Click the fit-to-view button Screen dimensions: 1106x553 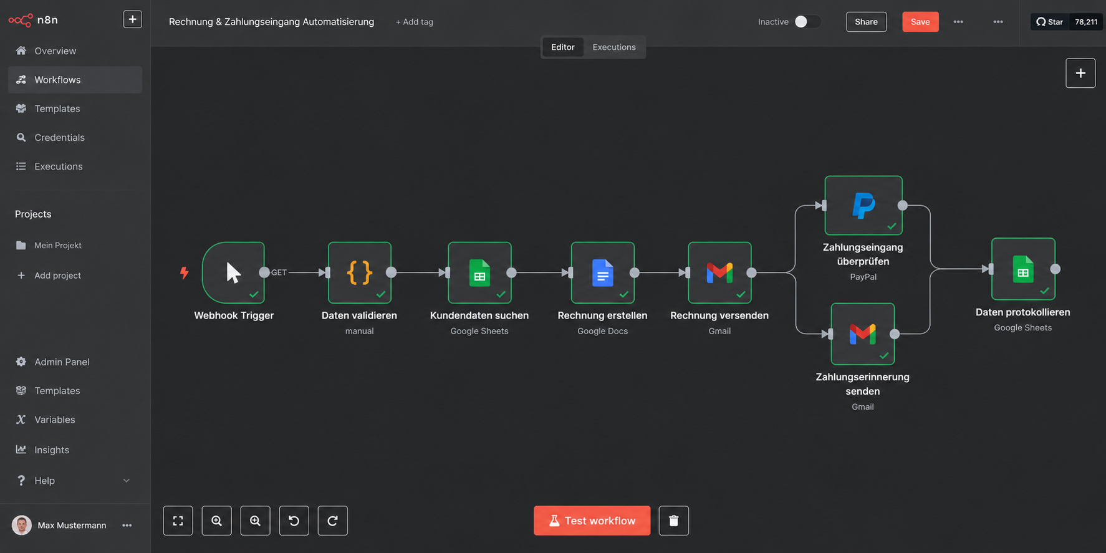coord(178,521)
